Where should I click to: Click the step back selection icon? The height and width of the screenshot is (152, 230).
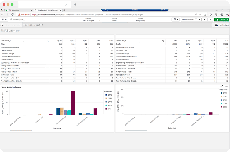pos(8,25)
